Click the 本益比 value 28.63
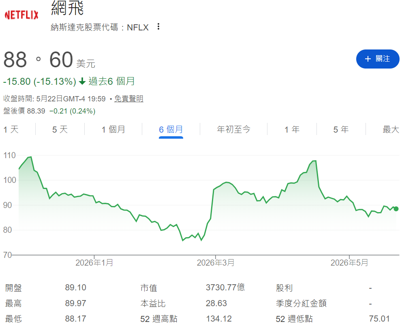This screenshot has height=324, width=402. pos(216,303)
